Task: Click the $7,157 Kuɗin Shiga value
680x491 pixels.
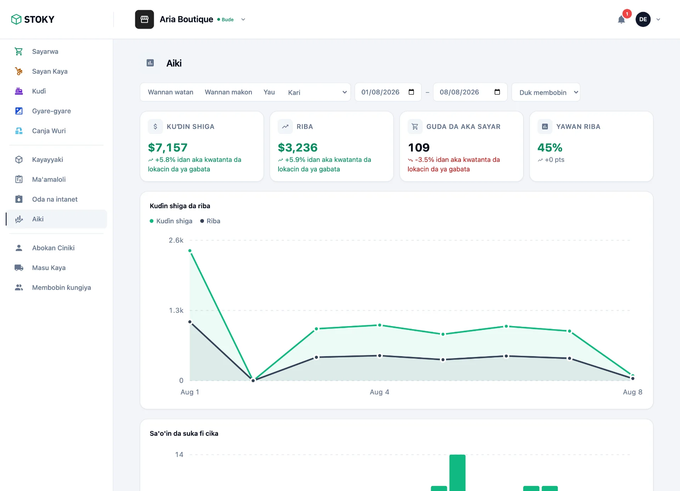Action: 168,147
